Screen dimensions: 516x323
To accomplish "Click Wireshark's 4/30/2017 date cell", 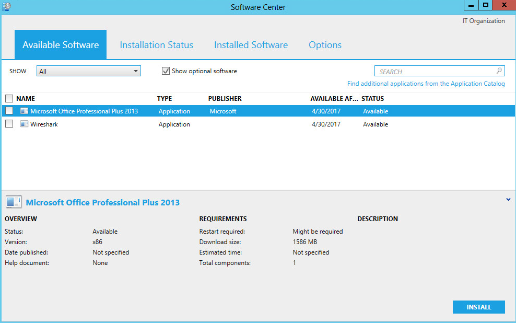I will (x=326, y=124).
